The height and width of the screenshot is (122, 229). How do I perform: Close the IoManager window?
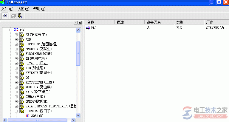226,2
